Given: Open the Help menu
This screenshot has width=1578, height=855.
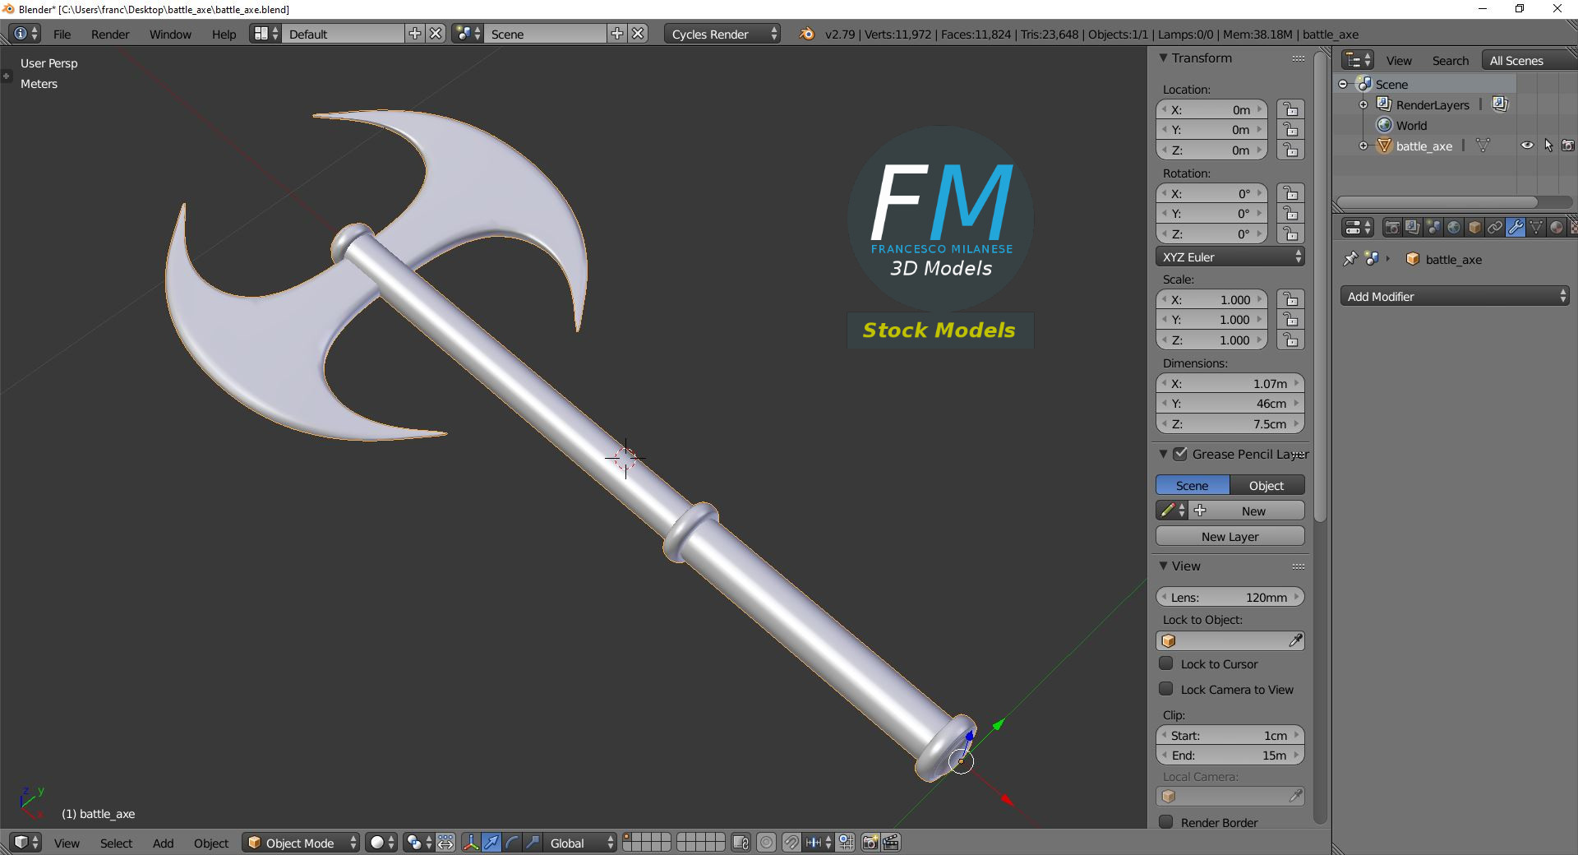Looking at the screenshot, I should (x=224, y=34).
